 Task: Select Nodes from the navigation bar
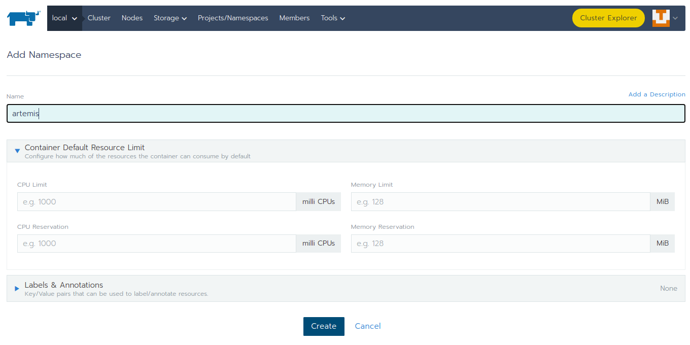(132, 18)
